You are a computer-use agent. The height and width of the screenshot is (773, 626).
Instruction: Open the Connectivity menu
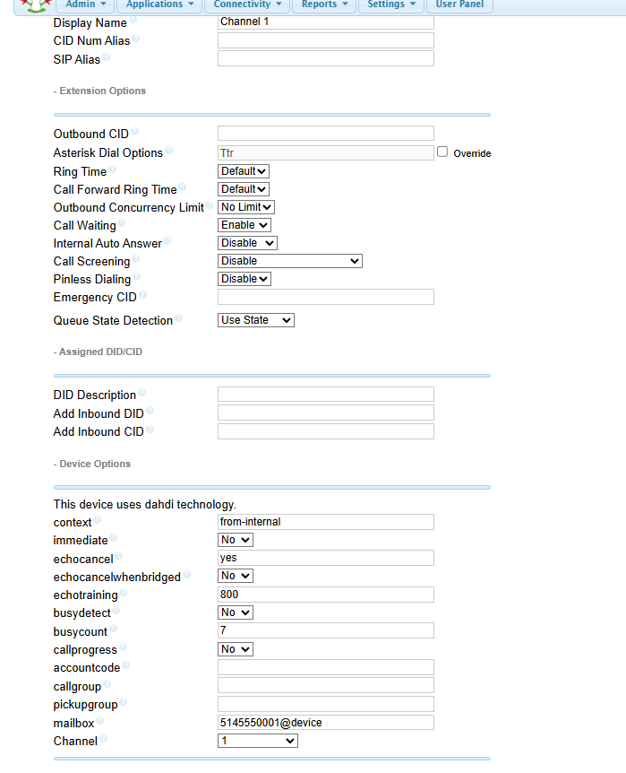click(247, 4)
